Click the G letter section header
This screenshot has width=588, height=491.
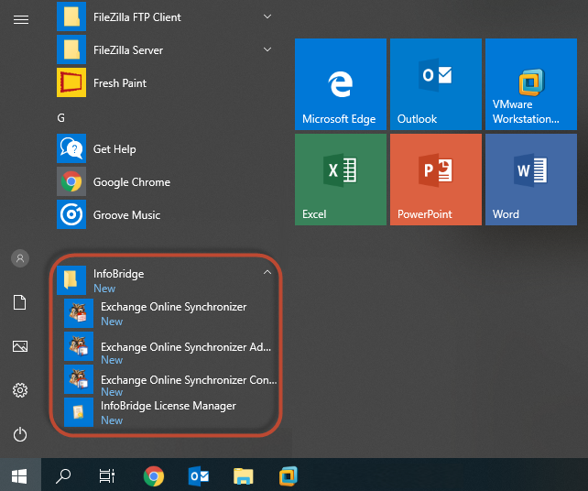point(60,118)
